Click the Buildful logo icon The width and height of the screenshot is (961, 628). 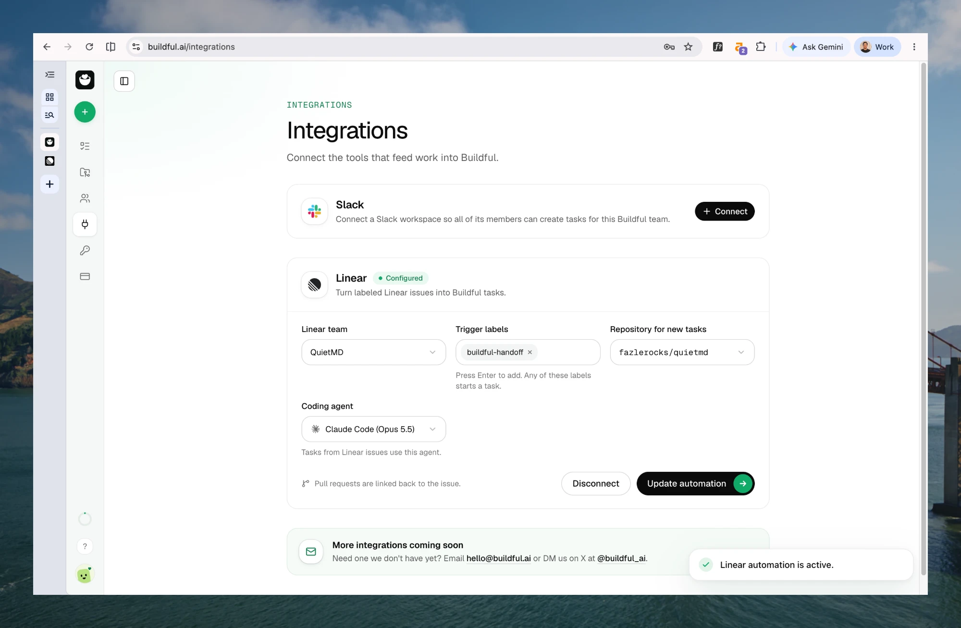[x=85, y=80]
